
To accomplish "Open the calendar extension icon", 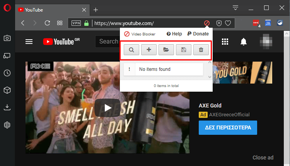I will (268, 23).
